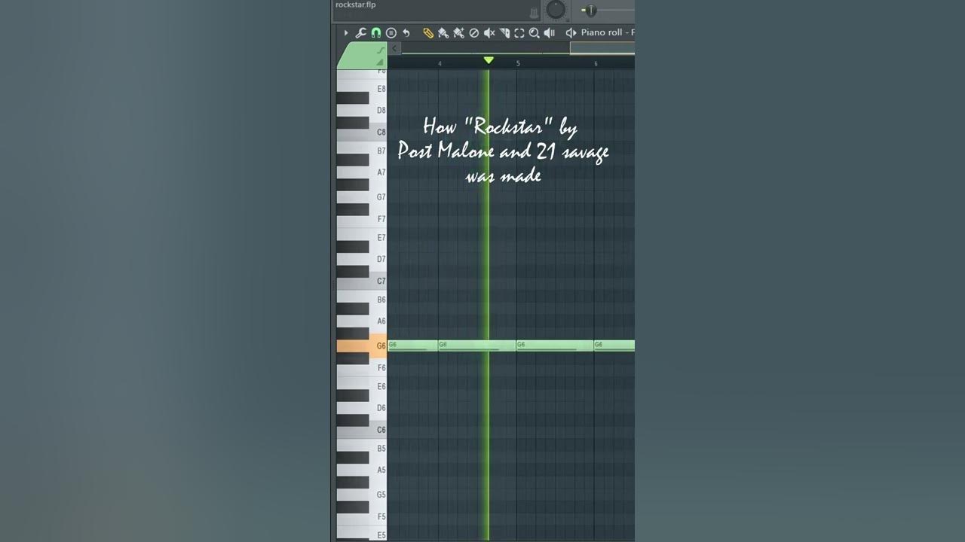
Task: Play the G5 piano key
Action: (361, 496)
